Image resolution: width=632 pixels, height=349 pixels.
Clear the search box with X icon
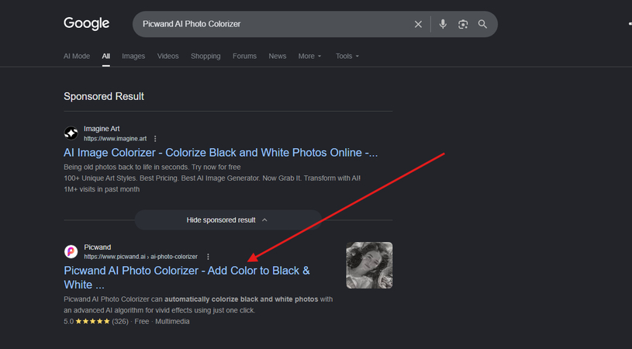pyautogui.click(x=419, y=24)
